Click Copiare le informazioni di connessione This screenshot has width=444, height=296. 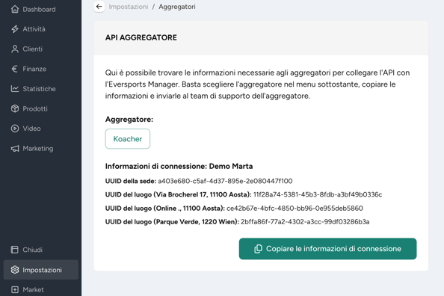tap(327, 249)
